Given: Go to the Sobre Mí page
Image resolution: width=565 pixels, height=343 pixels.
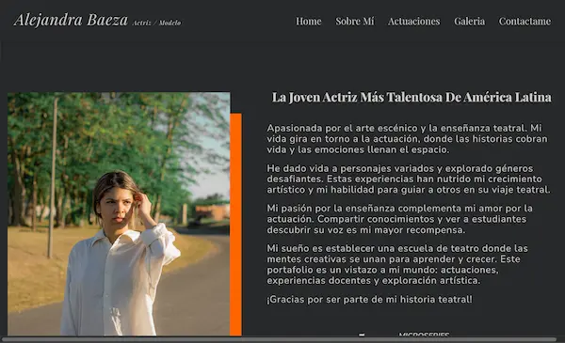Looking at the screenshot, I should [x=355, y=22].
